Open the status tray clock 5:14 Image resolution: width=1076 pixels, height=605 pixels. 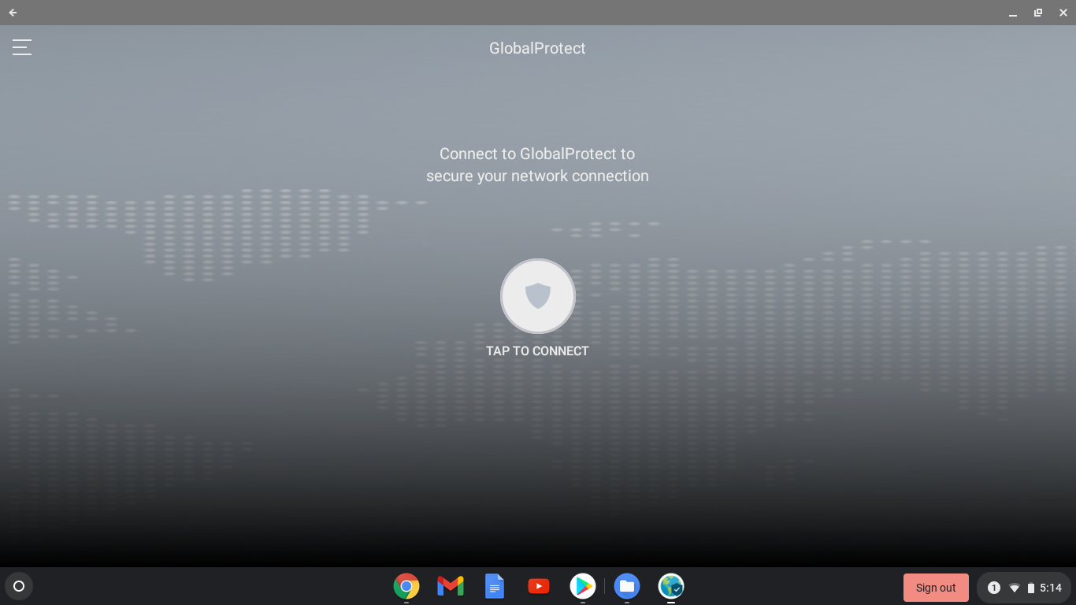click(1051, 588)
